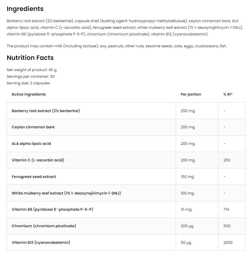This screenshot has height=257, width=252.
Task: Click the Fenugreek seed extract 150 mg value
Action: click(x=187, y=177)
